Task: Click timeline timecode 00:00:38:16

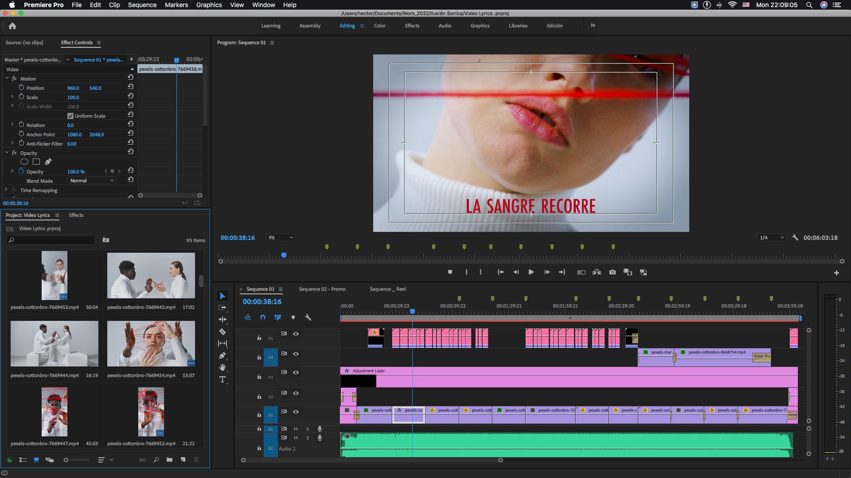Action: [x=262, y=301]
